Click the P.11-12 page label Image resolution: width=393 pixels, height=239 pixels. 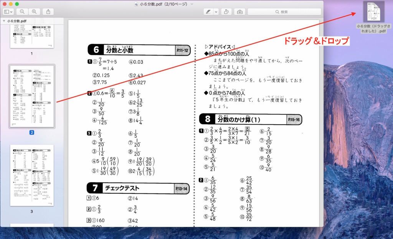point(182,50)
